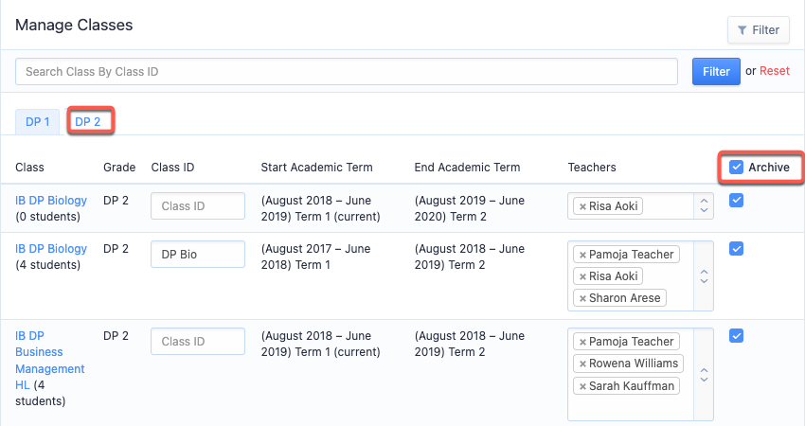Remove Pamoja Teacher from DP Bio class

[582, 255]
